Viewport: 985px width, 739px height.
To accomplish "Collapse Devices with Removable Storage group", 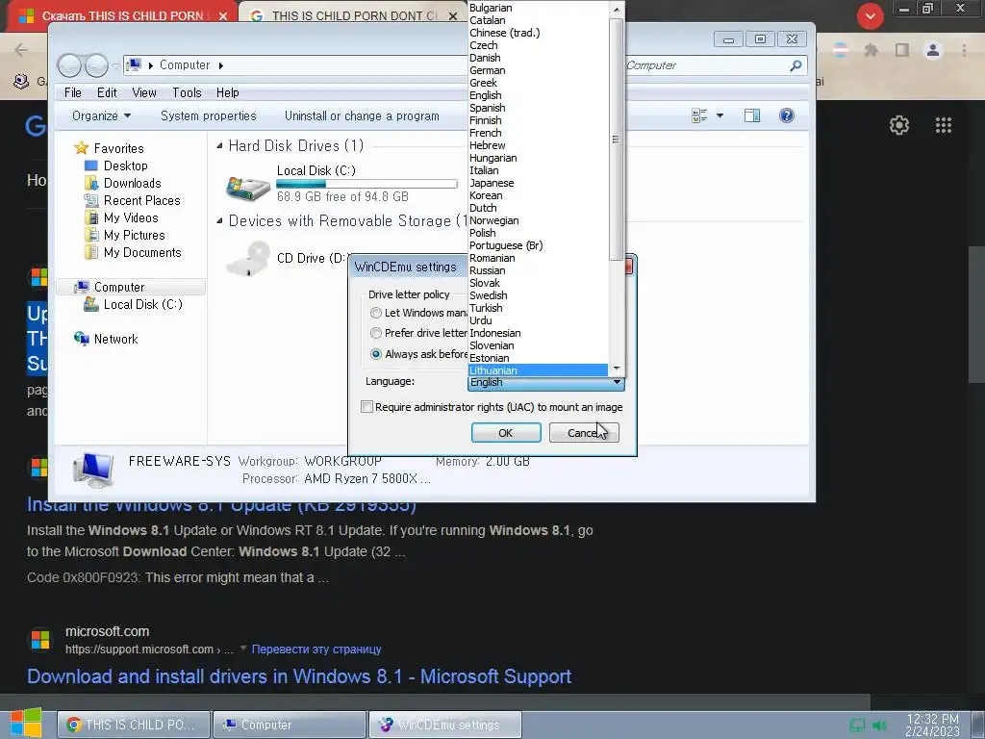I will coord(219,220).
